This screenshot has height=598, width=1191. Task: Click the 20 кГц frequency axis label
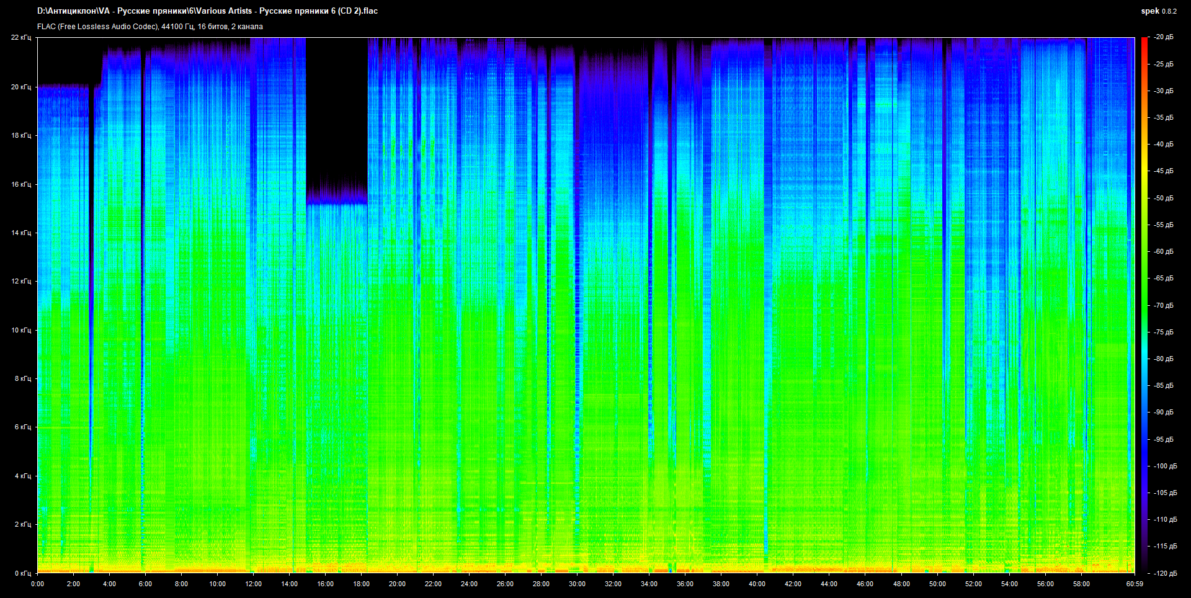pos(21,87)
